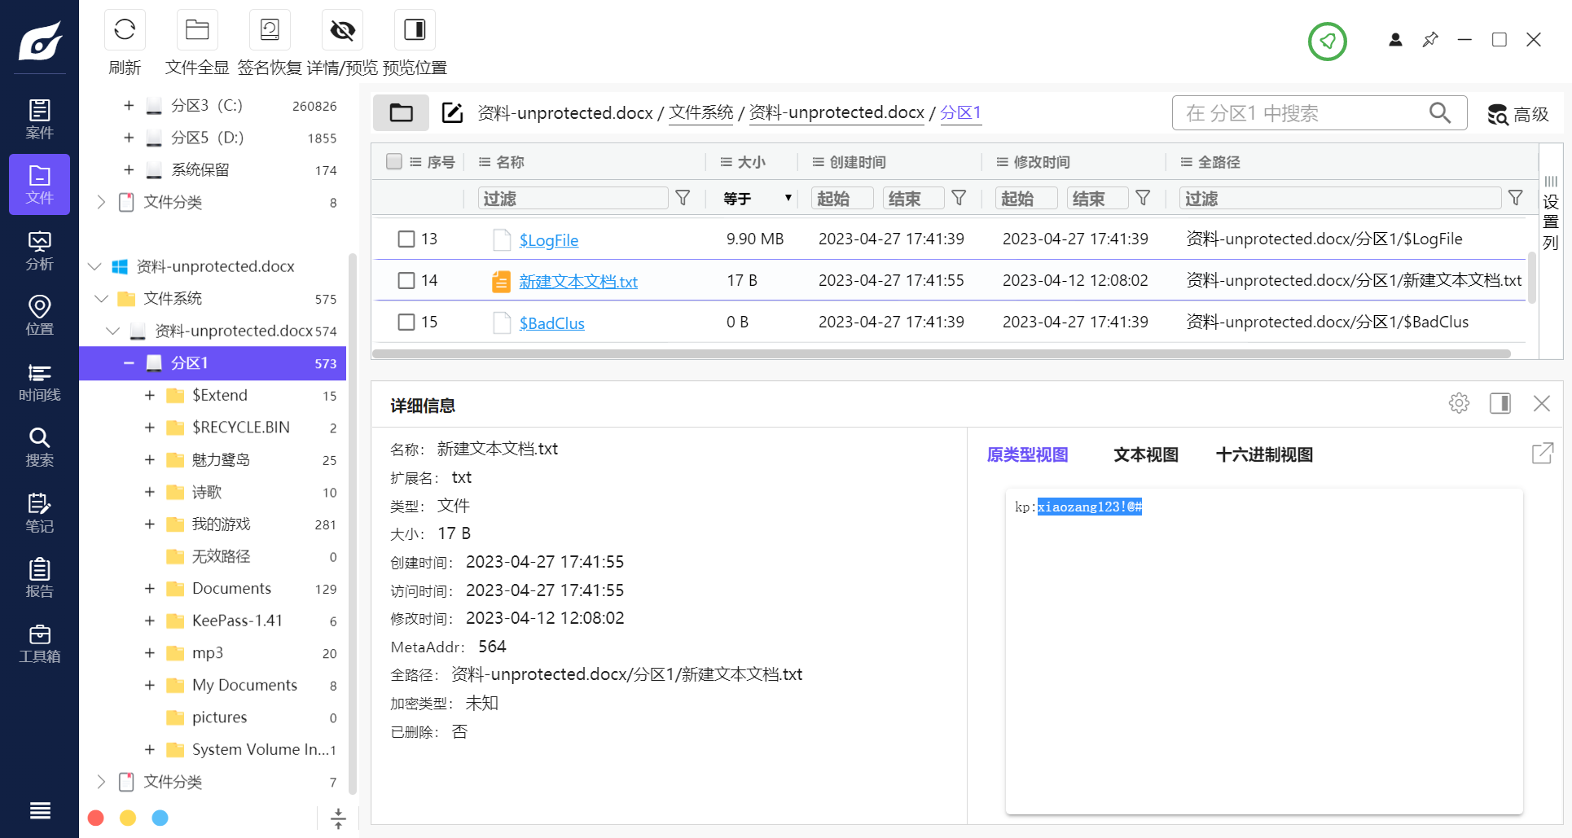Click the 全路径 column filter funnel icon
1572x838 pixels.
[x=1515, y=198]
